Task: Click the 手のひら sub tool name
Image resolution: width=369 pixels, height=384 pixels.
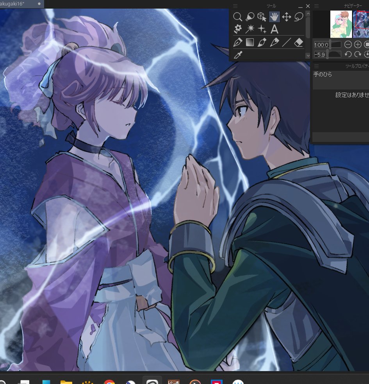Action: [x=323, y=74]
